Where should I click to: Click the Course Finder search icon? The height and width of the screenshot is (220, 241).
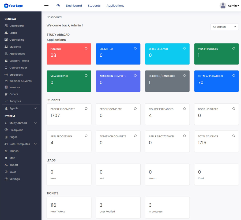(6, 68)
